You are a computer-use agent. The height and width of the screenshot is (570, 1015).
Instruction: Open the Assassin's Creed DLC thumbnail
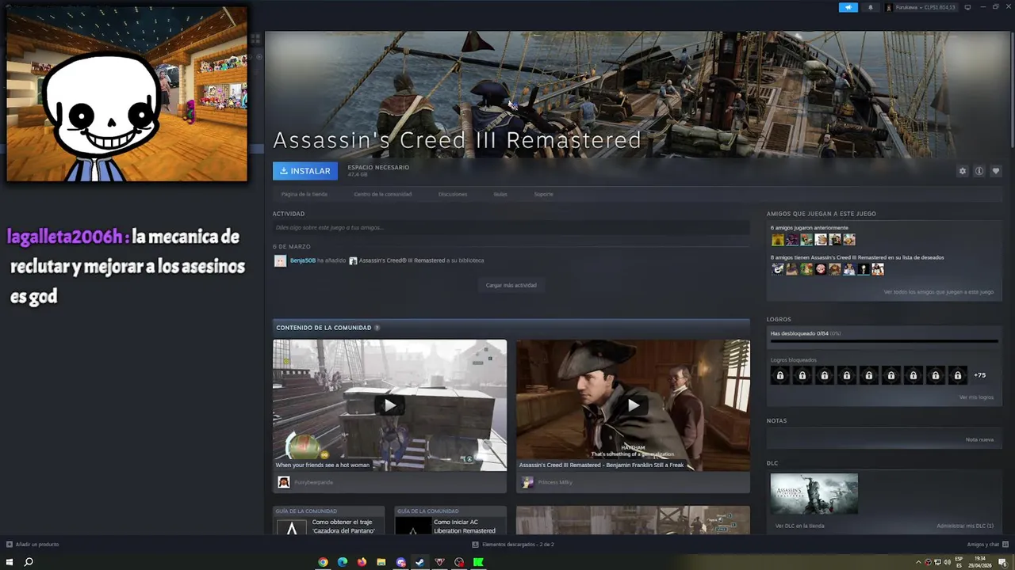tap(814, 494)
